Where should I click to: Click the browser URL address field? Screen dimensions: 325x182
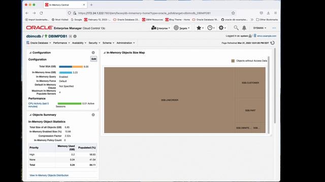152,13
